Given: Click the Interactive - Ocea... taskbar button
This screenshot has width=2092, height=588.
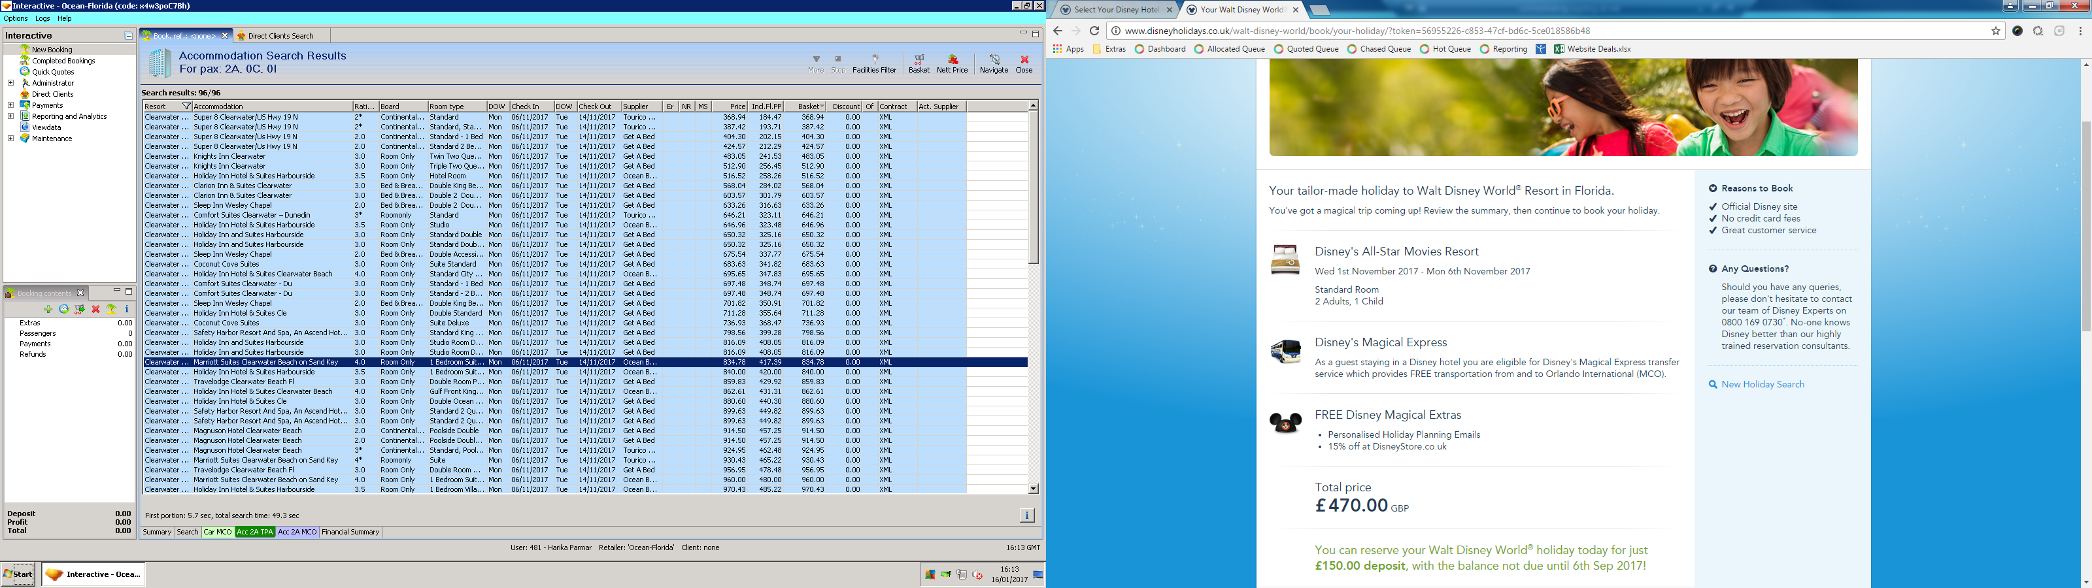Looking at the screenshot, I should point(93,574).
